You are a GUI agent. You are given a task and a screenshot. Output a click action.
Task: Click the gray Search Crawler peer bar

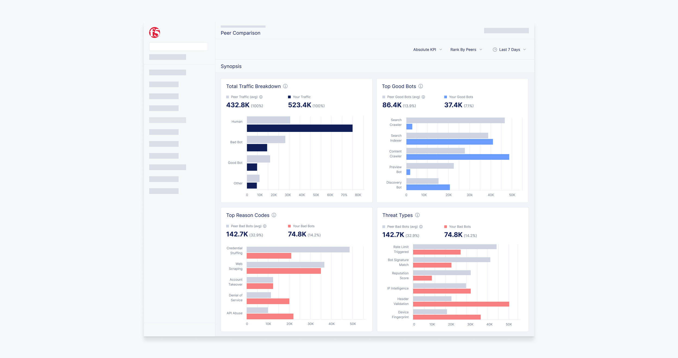tap(456, 121)
